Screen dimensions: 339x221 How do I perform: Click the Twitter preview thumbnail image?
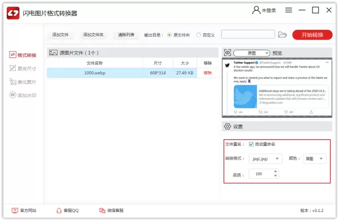pyautogui.click(x=277, y=87)
